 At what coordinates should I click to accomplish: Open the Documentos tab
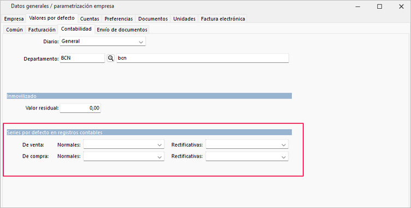(153, 19)
